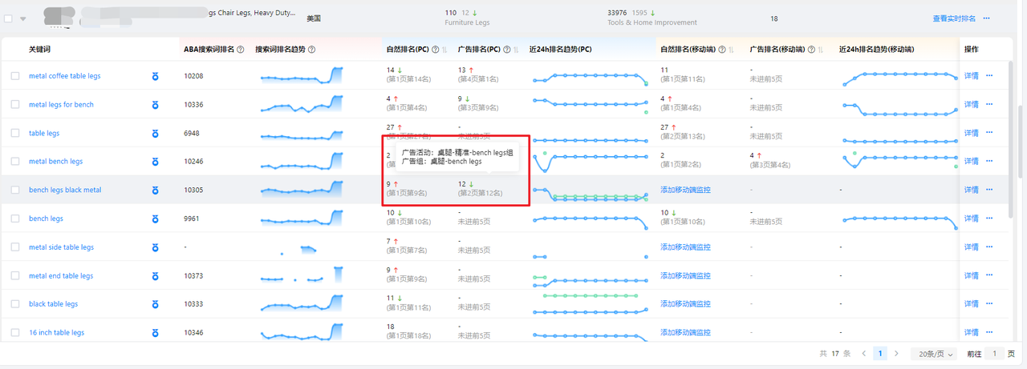Open keyword metal legs for bench
The height and width of the screenshot is (369, 1027).
coord(61,105)
